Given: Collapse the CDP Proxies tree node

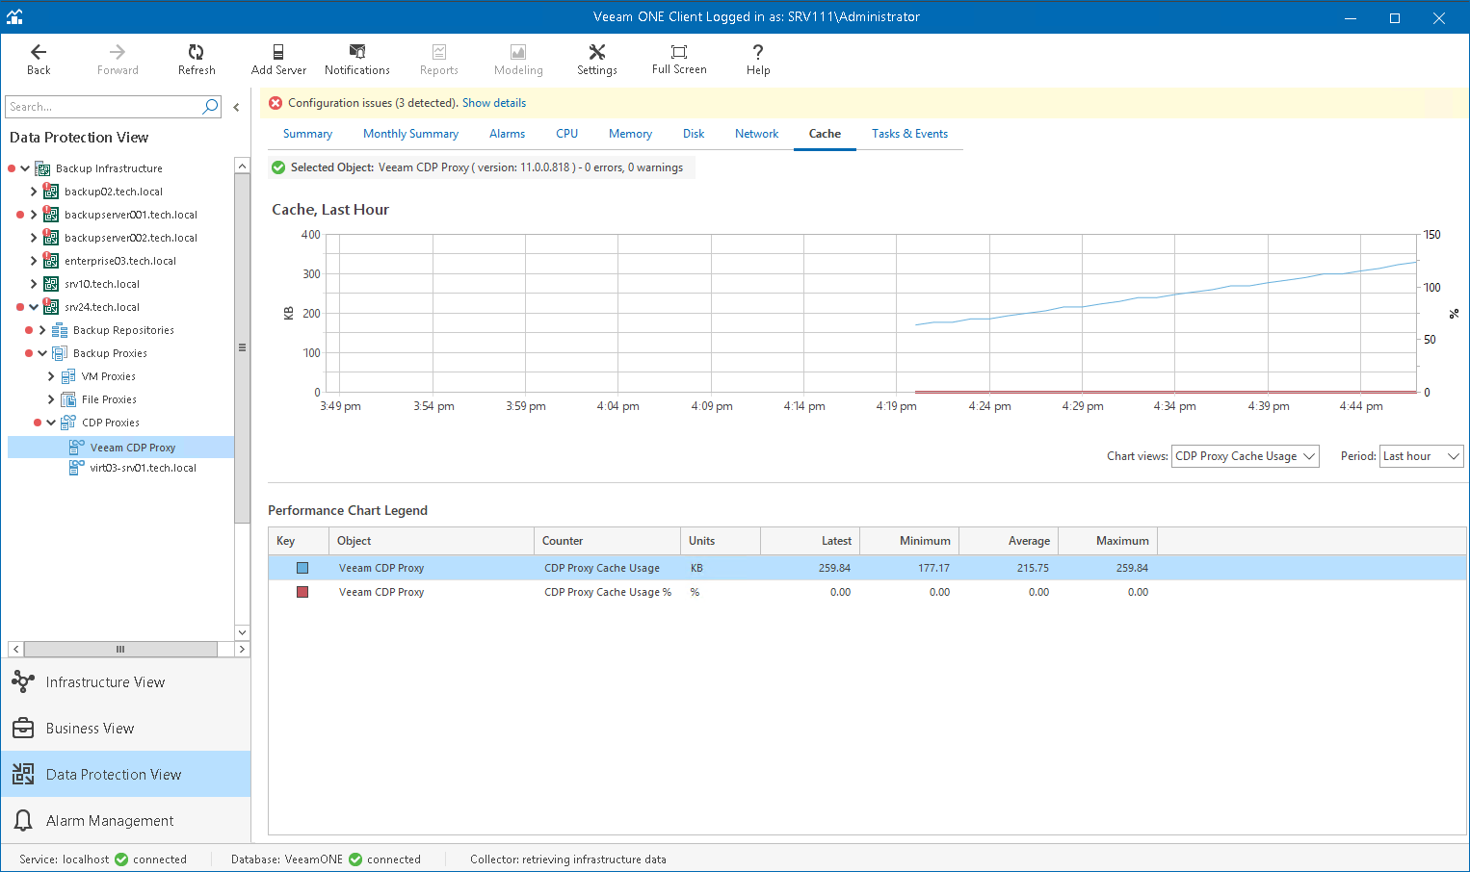Looking at the screenshot, I should point(51,423).
